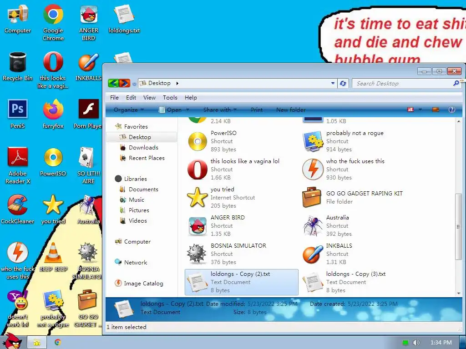
Task: Select 'who the fuck uses this' in list
Action: tap(357, 169)
